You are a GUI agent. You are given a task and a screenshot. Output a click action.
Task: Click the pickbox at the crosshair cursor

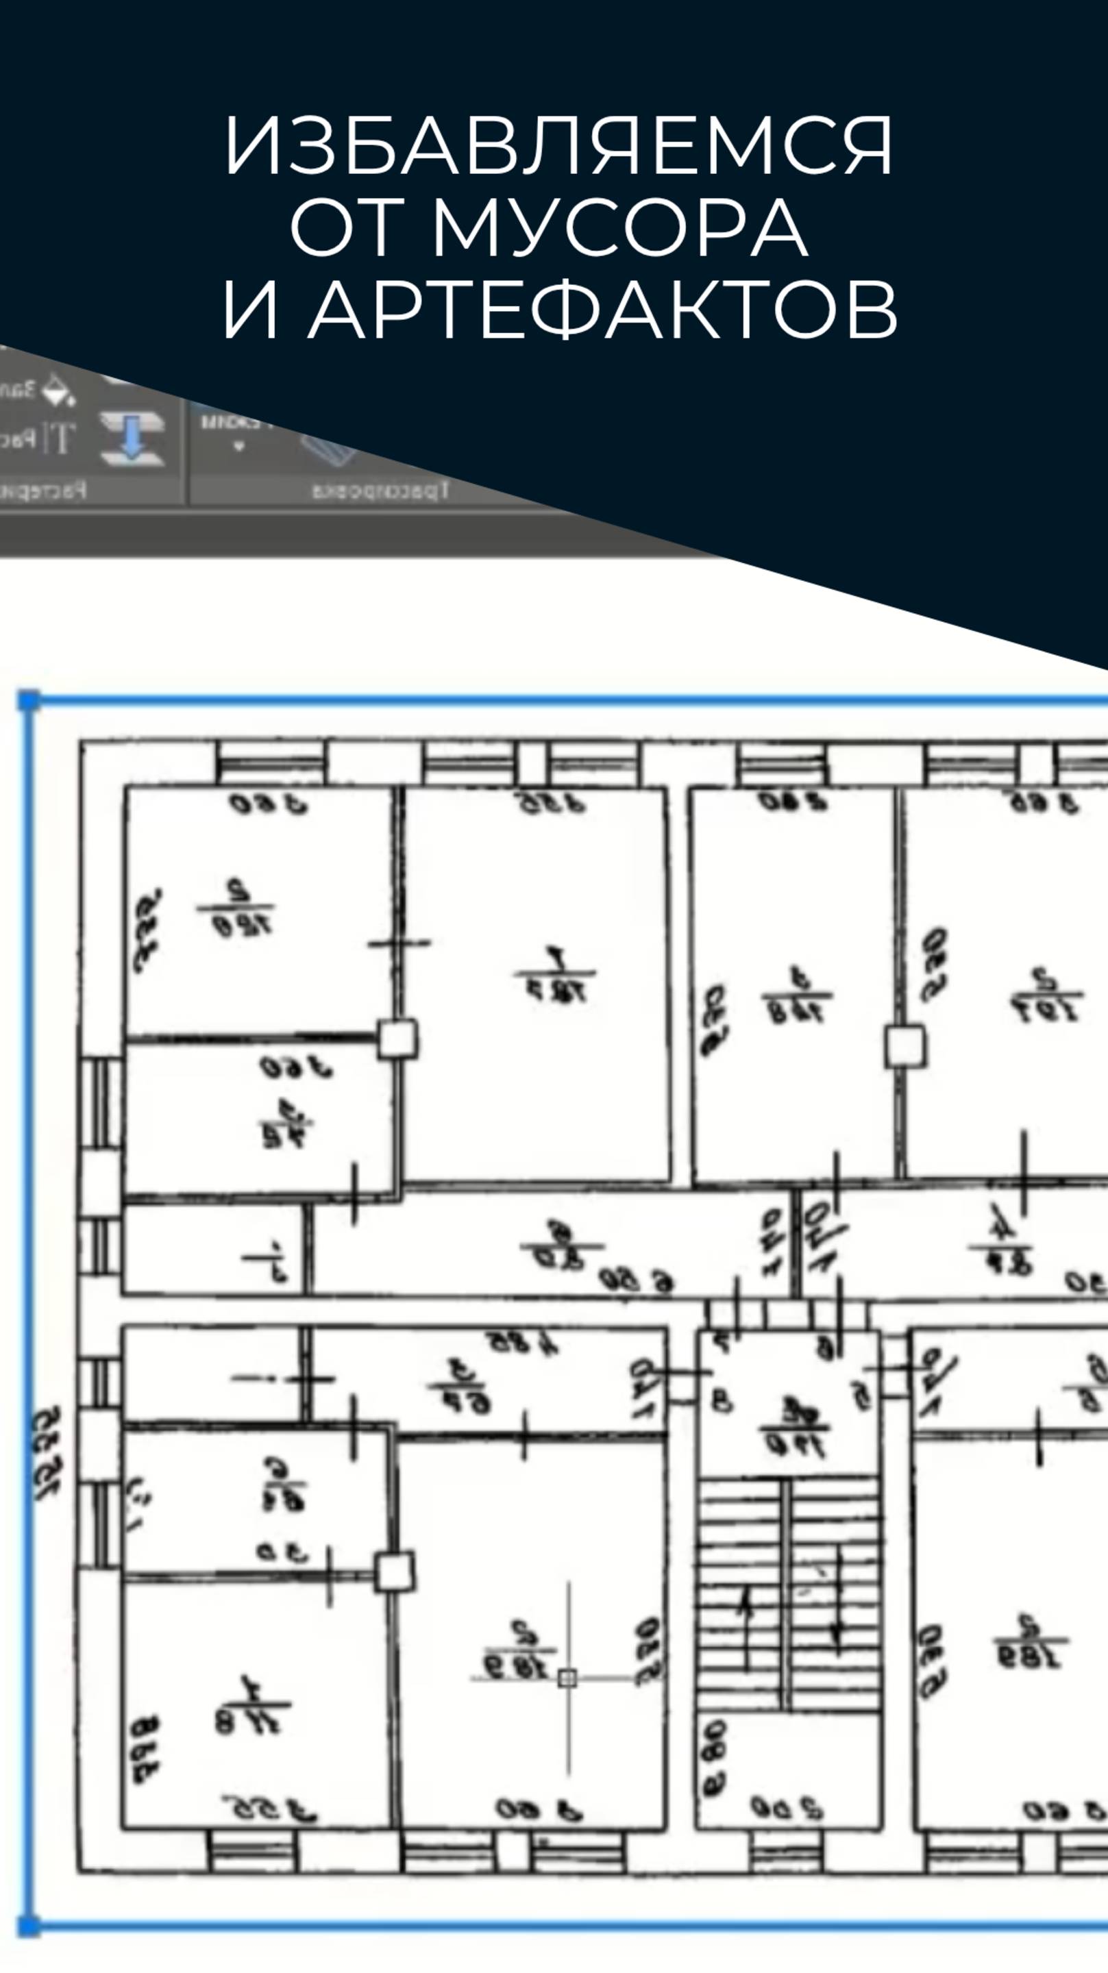(x=567, y=1678)
